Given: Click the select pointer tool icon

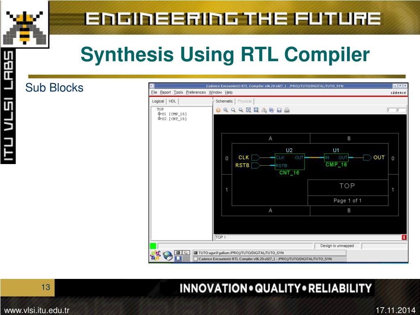Looking at the screenshot, I should [x=264, y=110].
